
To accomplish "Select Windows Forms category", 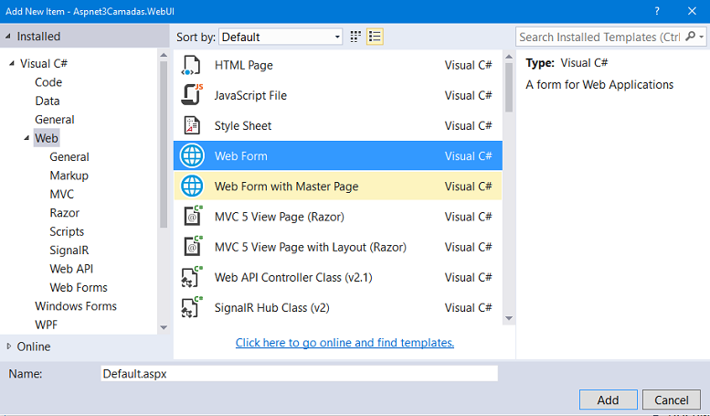I will tap(76, 306).
